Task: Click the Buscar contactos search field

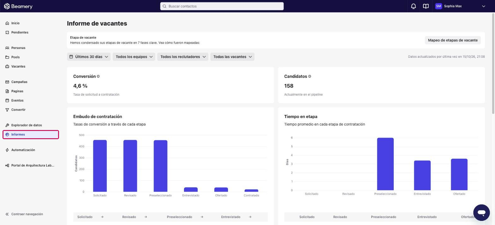Action: tap(222, 6)
